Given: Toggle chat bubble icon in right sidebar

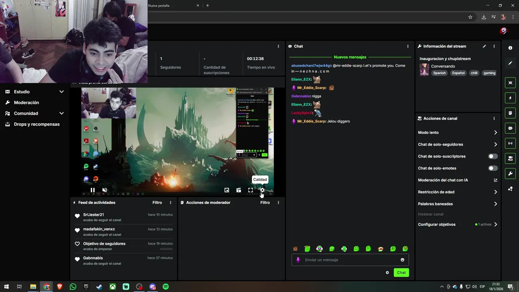Looking at the screenshot, I should (510, 128).
